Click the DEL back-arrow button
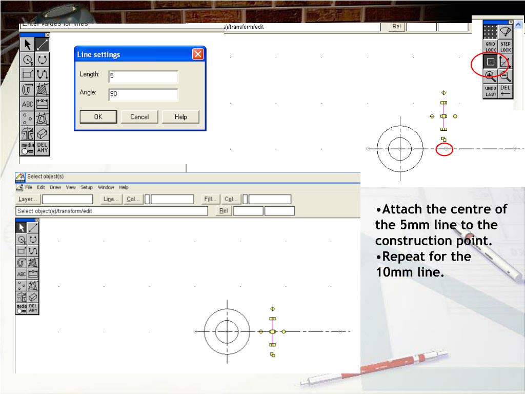 505,91
